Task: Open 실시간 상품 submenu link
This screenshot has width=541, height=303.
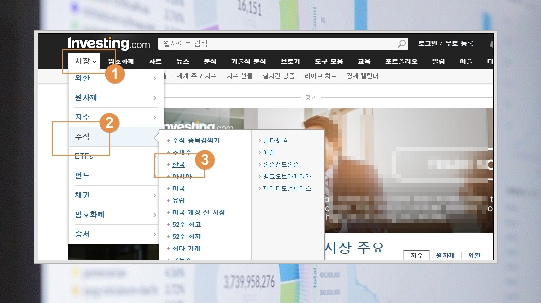Action: click(279, 76)
